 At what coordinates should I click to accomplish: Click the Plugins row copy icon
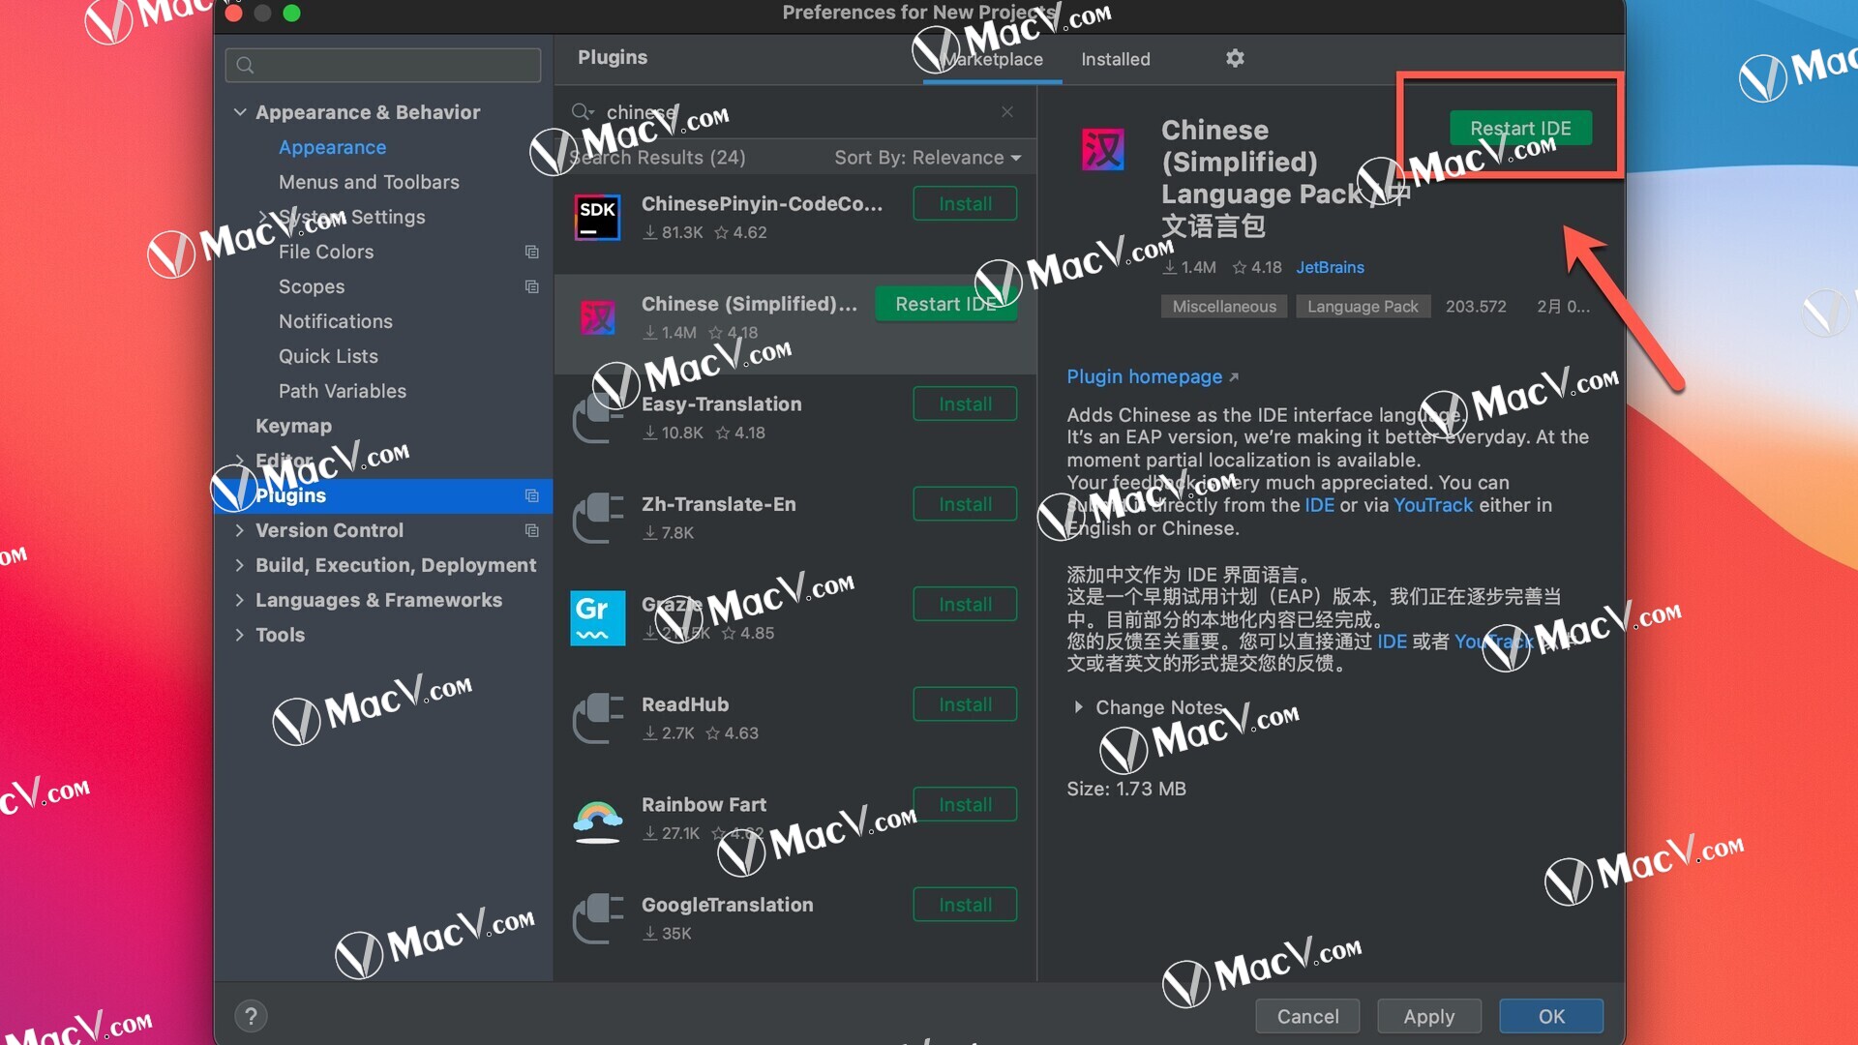click(x=531, y=495)
